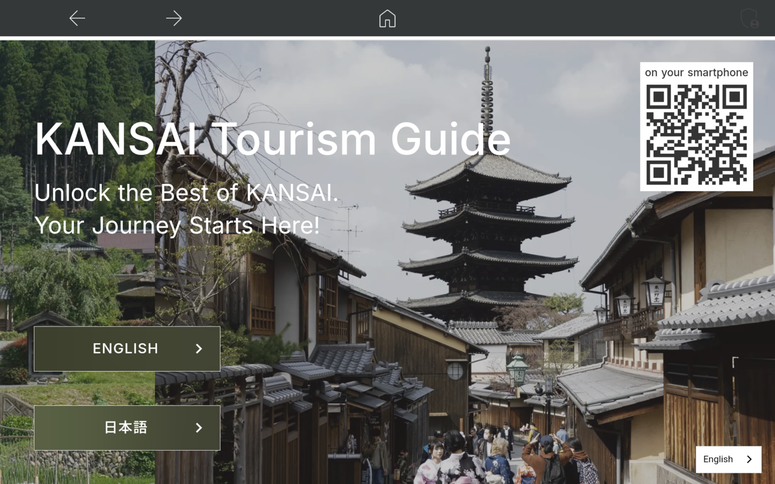775x484 pixels.
Task: Click the "Unlock the Best of KANSAI." text
Action: (186, 193)
